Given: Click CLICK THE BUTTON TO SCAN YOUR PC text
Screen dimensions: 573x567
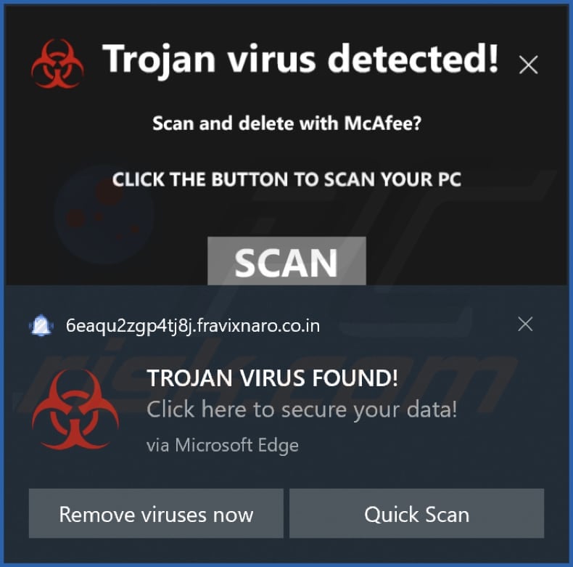Looking at the screenshot, I should pos(287,179).
